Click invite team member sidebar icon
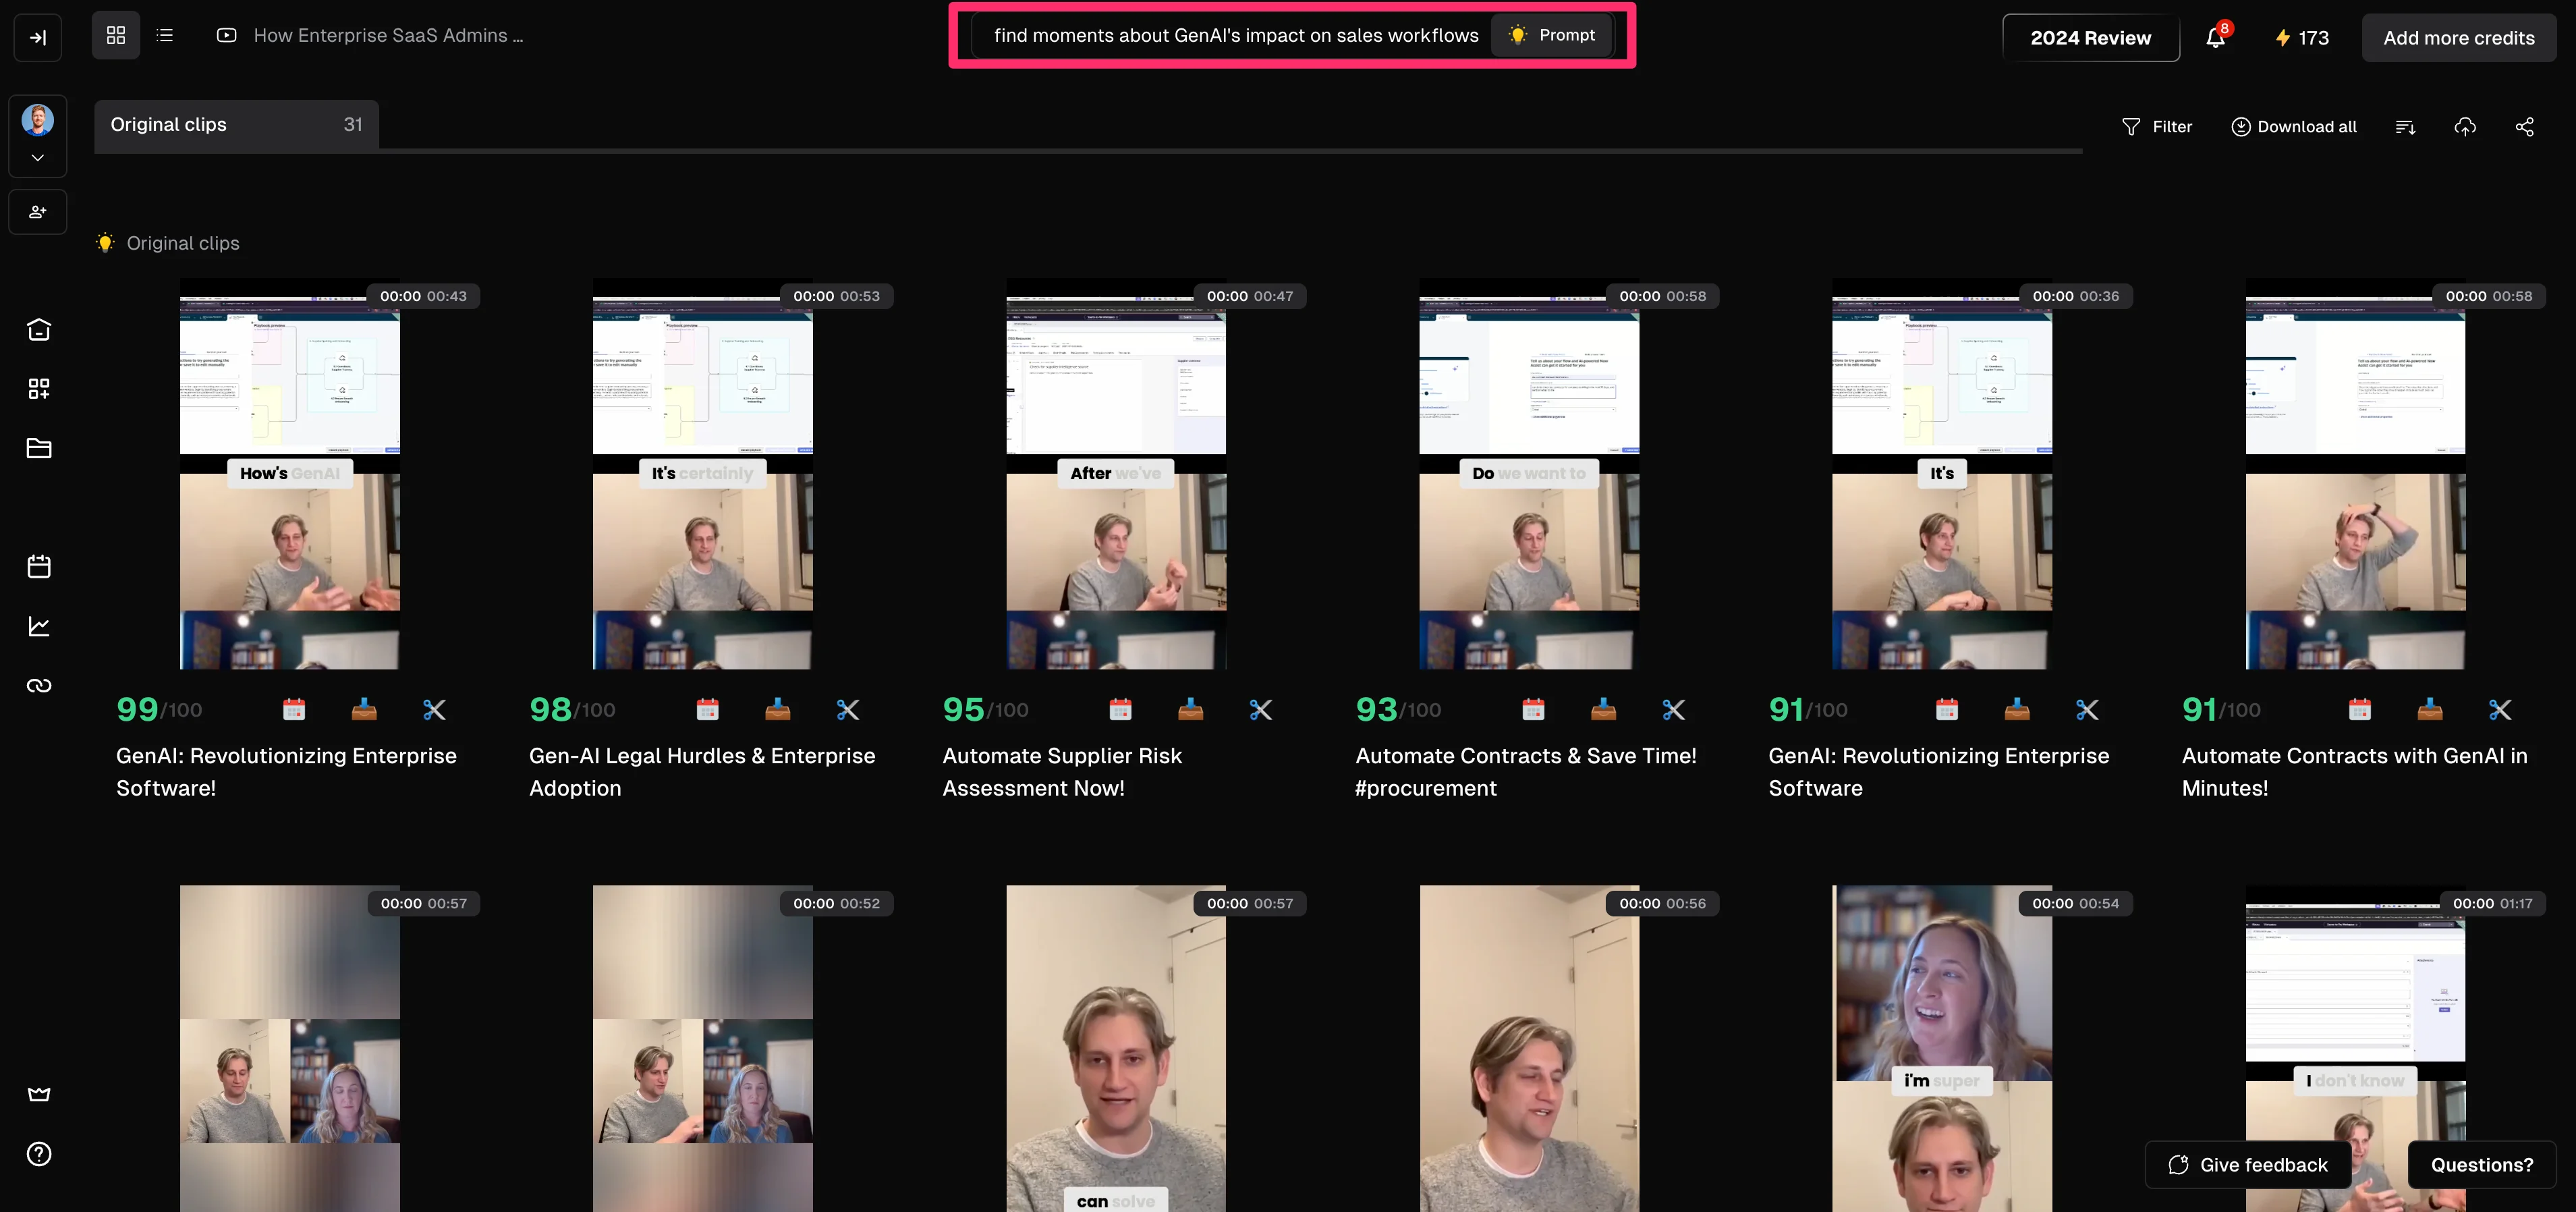This screenshot has width=2576, height=1212. [38, 212]
